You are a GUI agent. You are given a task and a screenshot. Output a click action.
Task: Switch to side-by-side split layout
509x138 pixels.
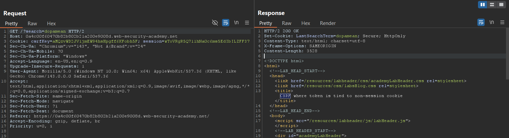(x=482, y=5)
